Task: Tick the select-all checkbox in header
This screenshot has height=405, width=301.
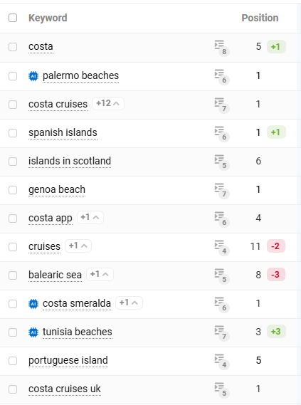Action: 13,18
